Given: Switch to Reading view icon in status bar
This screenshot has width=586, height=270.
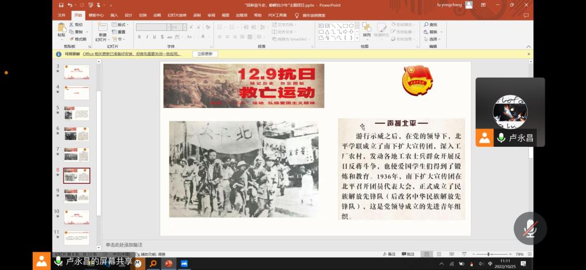Looking at the screenshot, I should click(x=452, y=254).
